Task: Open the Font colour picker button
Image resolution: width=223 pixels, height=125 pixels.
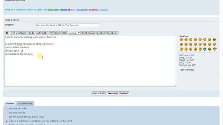Action: coord(88,33)
